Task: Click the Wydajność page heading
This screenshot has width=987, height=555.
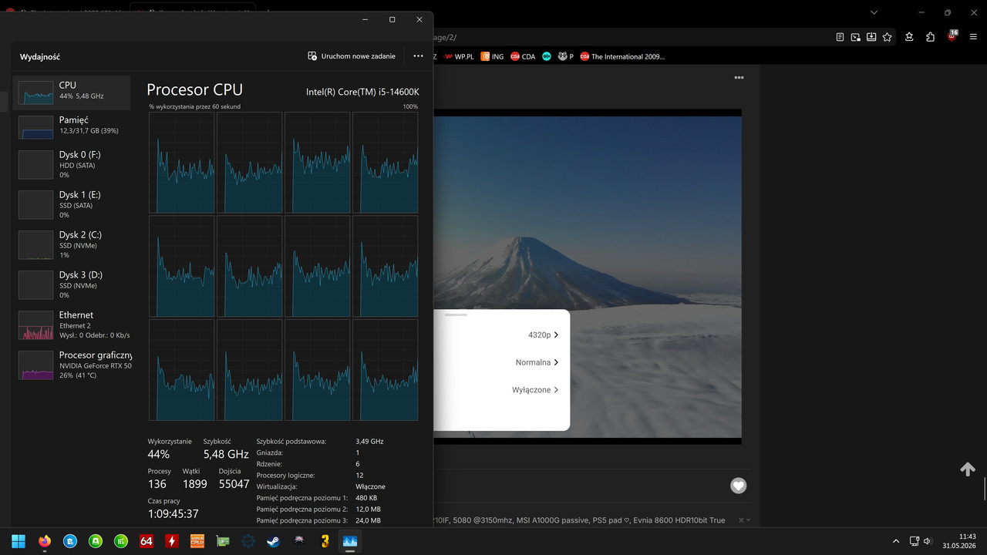Action: pyautogui.click(x=40, y=57)
